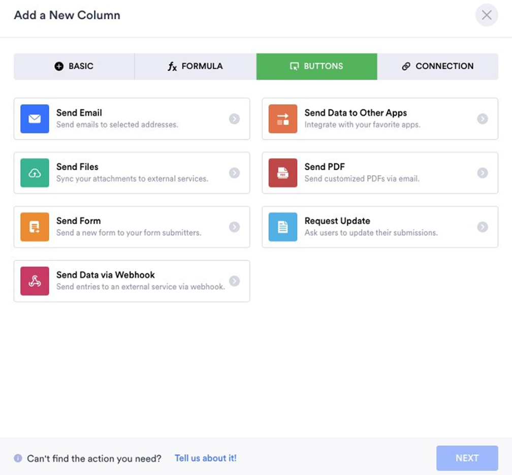
Task: Click the Send Data to Other Apps icon
Action: pyautogui.click(x=282, y=119)
